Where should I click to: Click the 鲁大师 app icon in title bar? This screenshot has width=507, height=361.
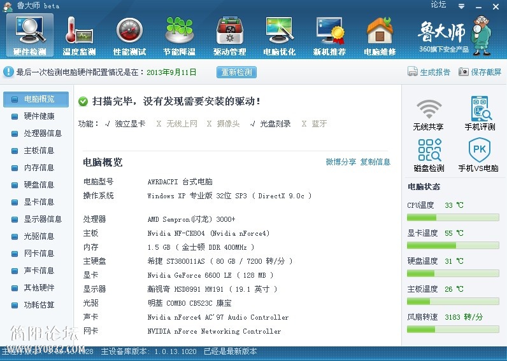pyautogui.click(x=8, y=6)
